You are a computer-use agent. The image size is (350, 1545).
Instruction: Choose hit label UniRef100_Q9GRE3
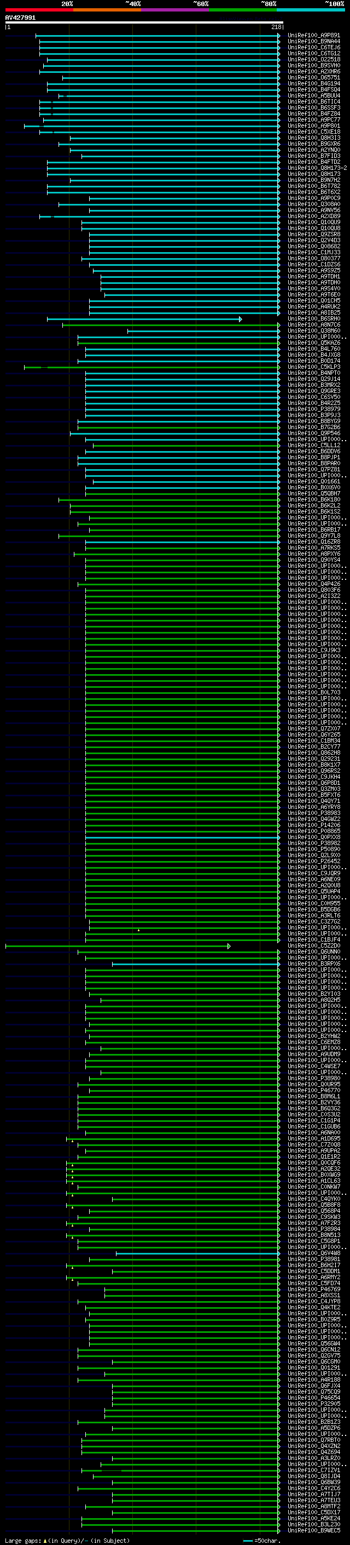pos(313,390)
